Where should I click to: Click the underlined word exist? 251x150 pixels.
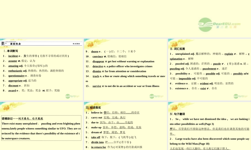pyautogui.click(x=203, y=88)
